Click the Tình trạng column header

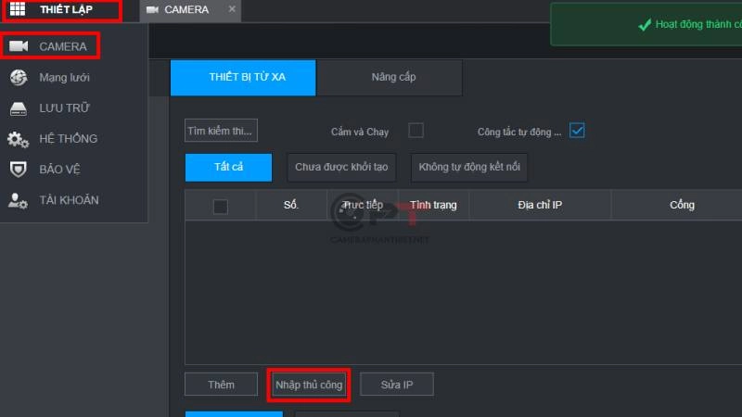[433, 205]
